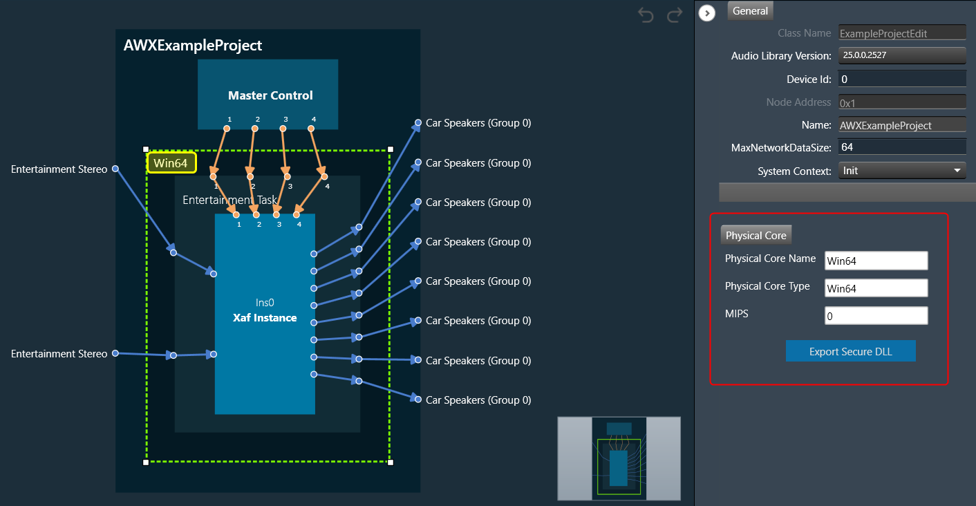The image size is (976, 506).
Task: Select the Ins0 Xaf Instance block
Action: coord(265,311)
